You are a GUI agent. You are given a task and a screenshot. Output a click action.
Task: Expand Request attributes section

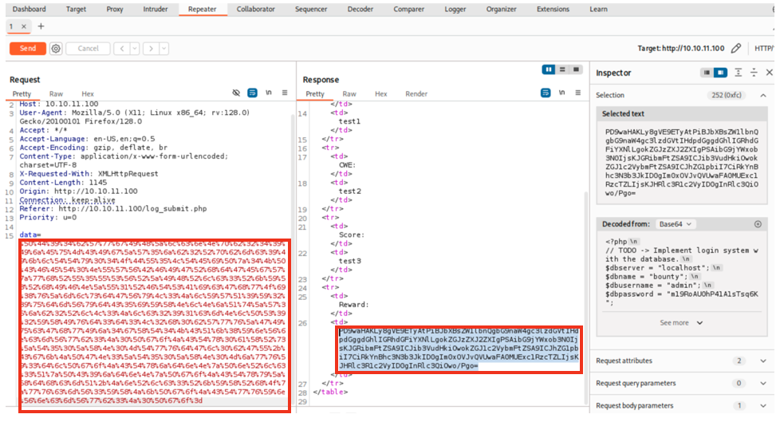(x=763, y=361)
